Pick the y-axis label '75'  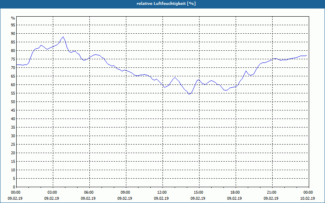(x=13, y=59)
